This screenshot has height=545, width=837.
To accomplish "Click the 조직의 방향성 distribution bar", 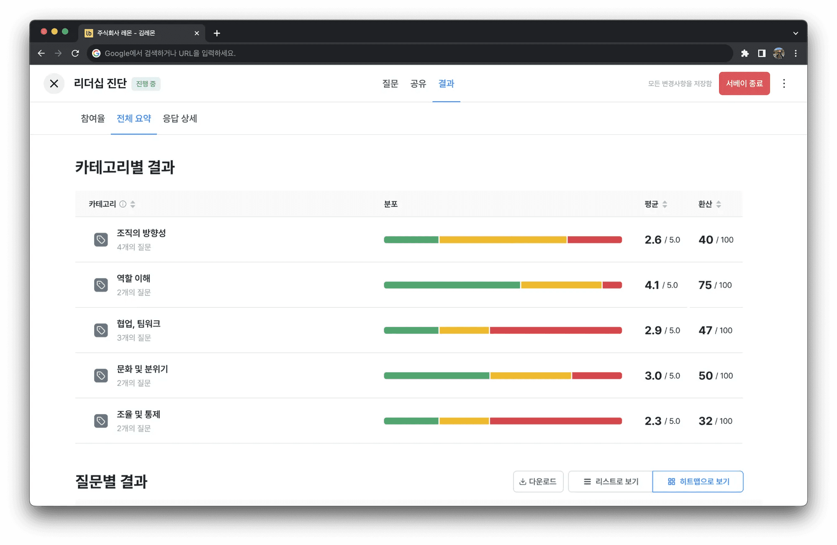I will [503, 240].
